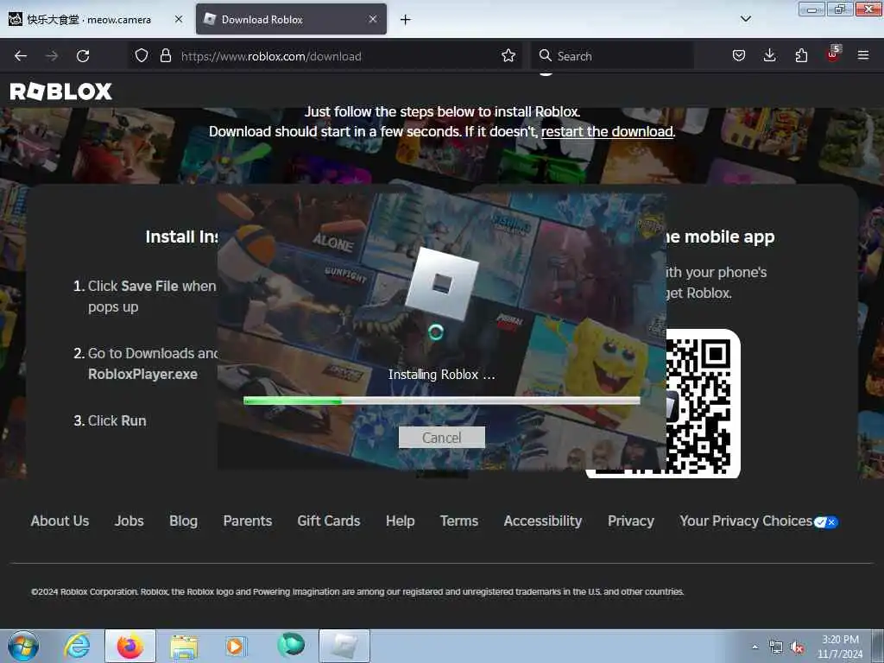The image size is (884, 663).
Task: Launch Internet Explorer from the taskbar
Action: pyautogui.click(x=77, y=646)
